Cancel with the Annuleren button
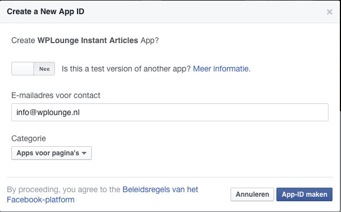The image size is (341, 212). [x=252, y=194]
